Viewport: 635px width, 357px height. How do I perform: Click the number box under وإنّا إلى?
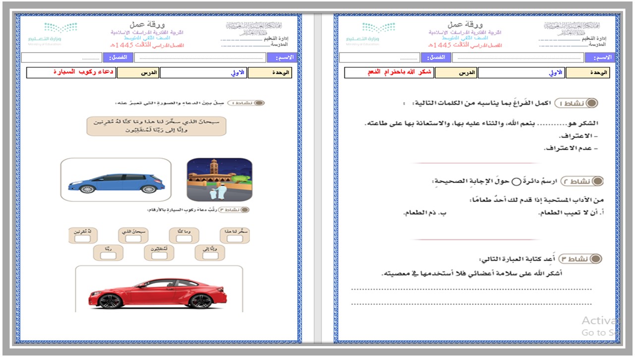[x=210, y=256]
